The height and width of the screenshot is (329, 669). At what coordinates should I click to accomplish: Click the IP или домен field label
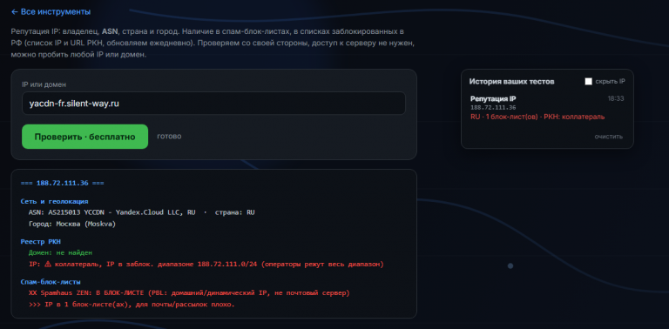click(x=44, y=84)
